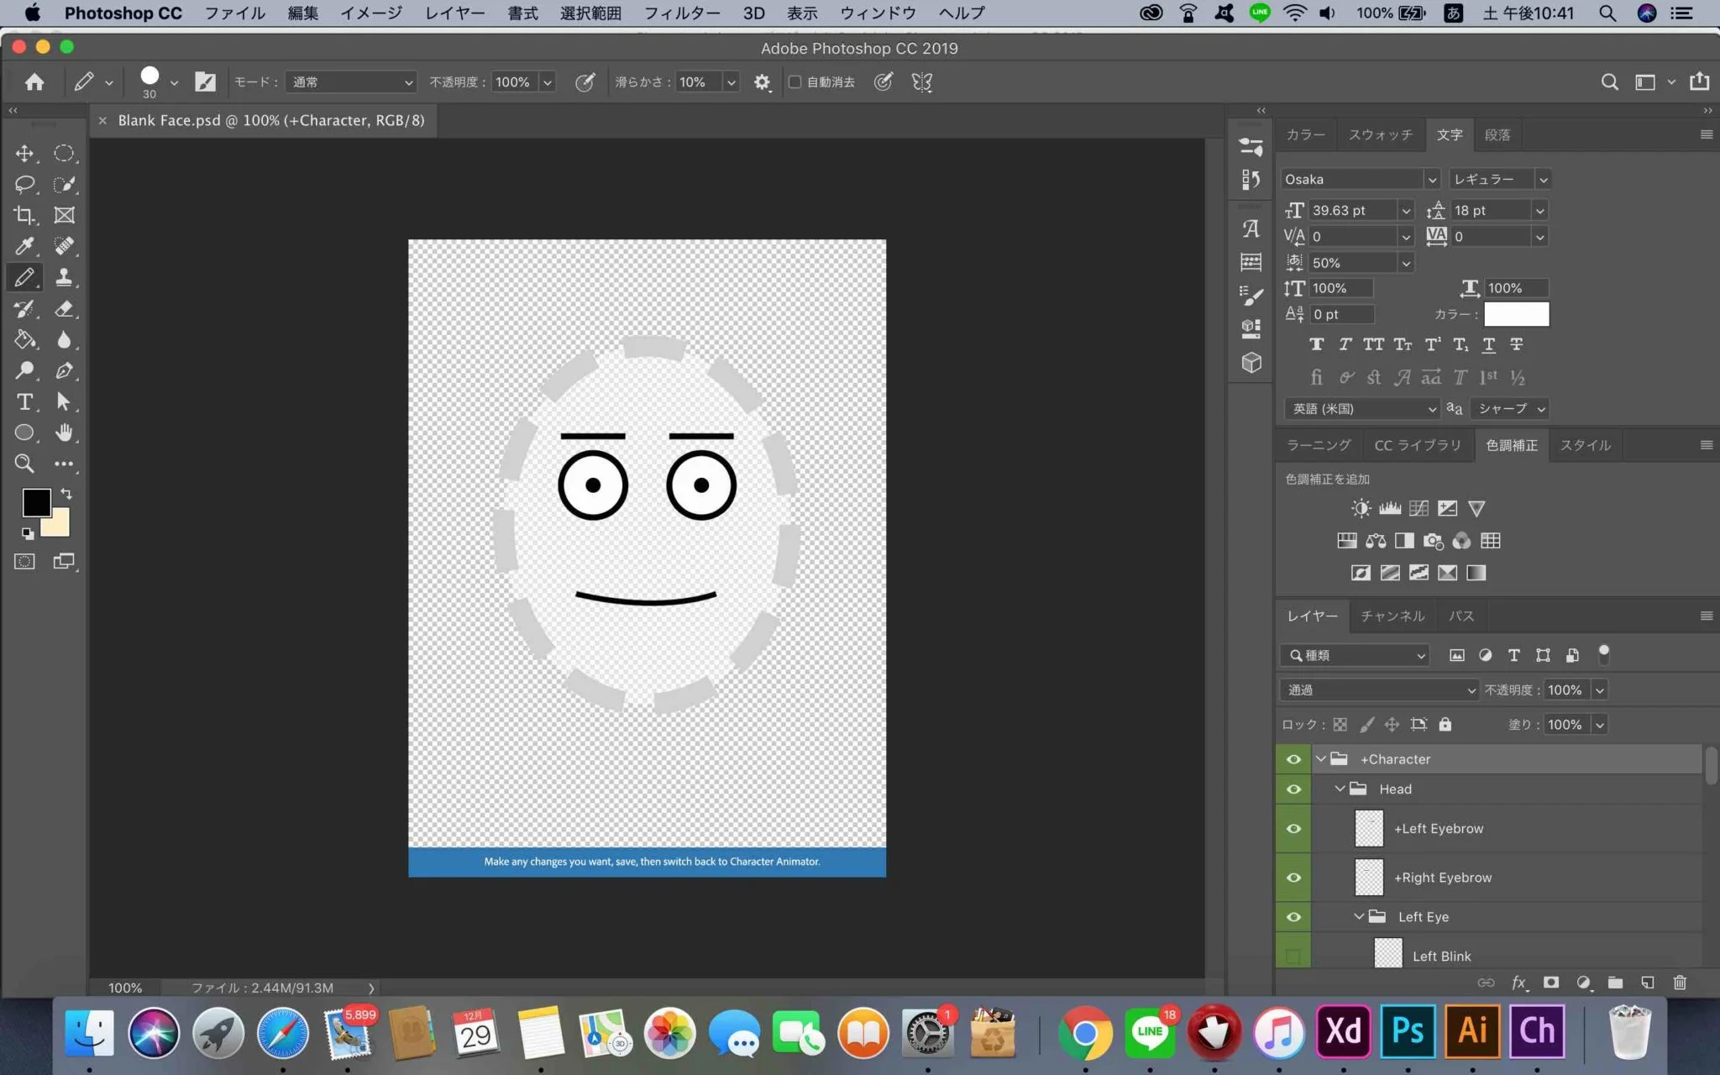1720x1075 pixels.
Task: Create new group with folder icon
Action: point(1615,982)
